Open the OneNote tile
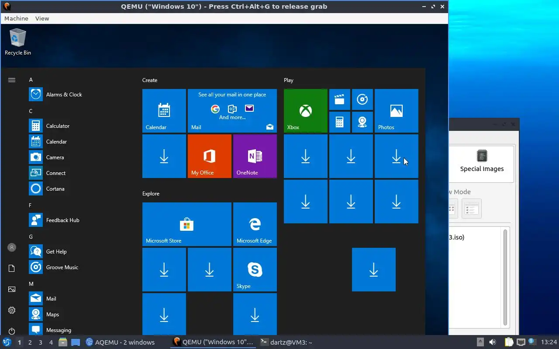Screen dimensions: 559x349 coord(255,156)
